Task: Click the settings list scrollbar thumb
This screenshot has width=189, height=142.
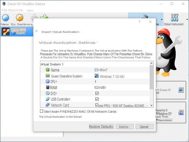Action: click(152, 77)
